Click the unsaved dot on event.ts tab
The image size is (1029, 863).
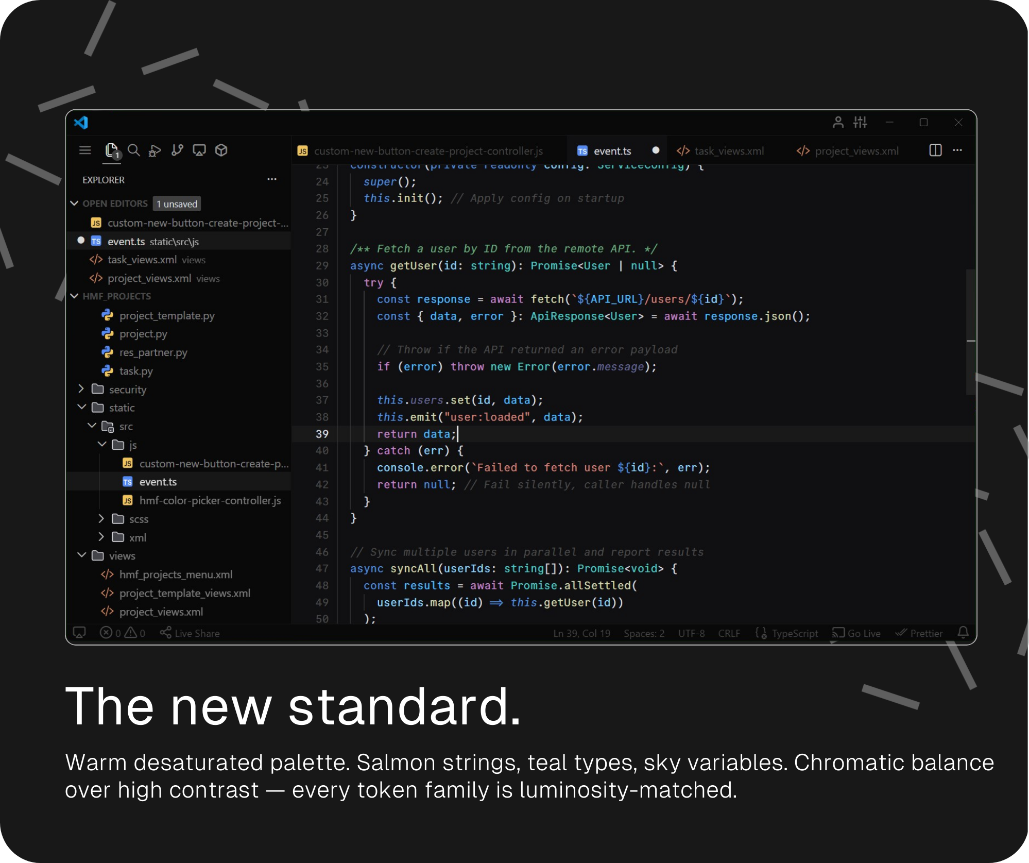656,150
